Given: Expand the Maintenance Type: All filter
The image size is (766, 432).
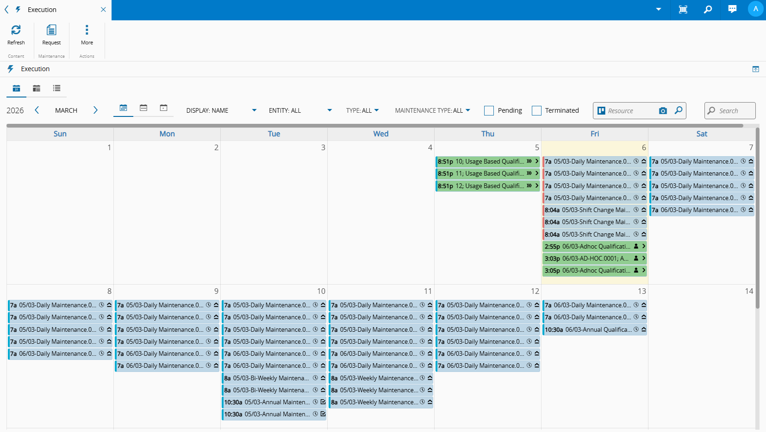Looking at the screenshot, I should click(x=432, y=110).
